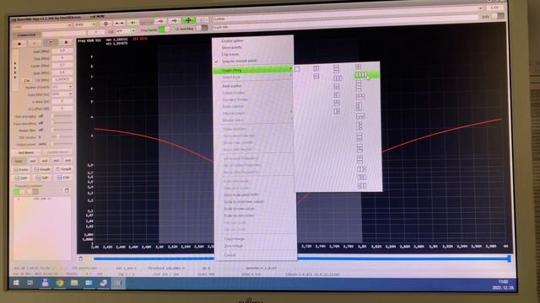
Task: Open the COM port dropdown
Action: pos(42,26)
